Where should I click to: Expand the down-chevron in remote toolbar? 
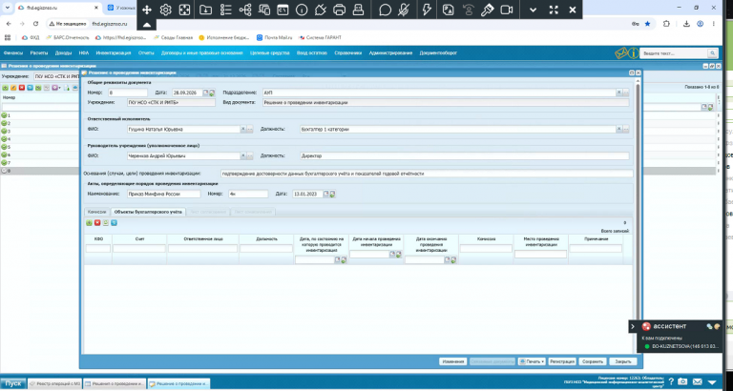point(534,10)
